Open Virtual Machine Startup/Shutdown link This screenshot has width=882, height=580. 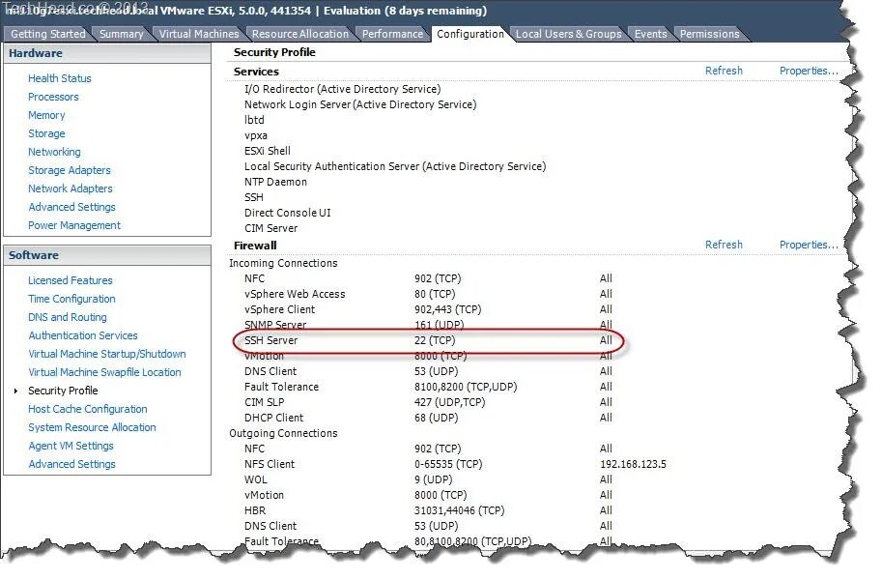[107, 354]
